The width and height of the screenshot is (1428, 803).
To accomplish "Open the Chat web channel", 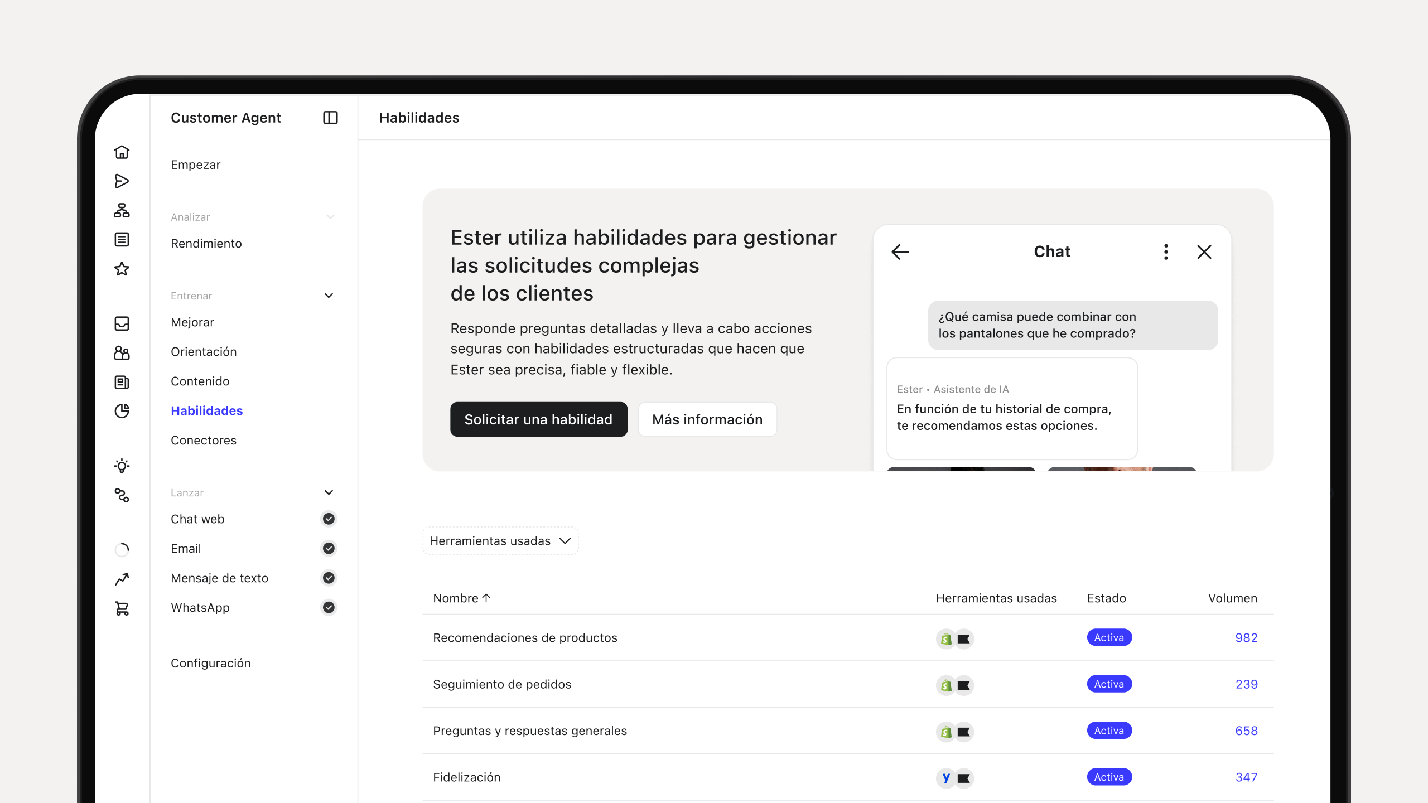I will [x=197, y=519].
